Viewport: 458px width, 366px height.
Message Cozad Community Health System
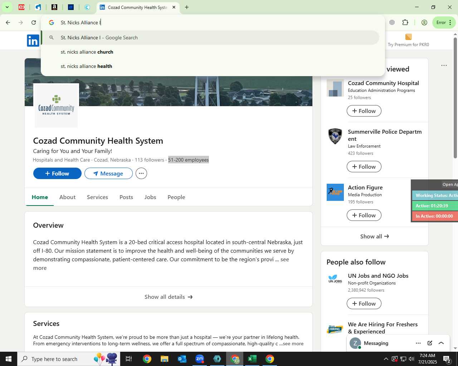click(108, 173)
